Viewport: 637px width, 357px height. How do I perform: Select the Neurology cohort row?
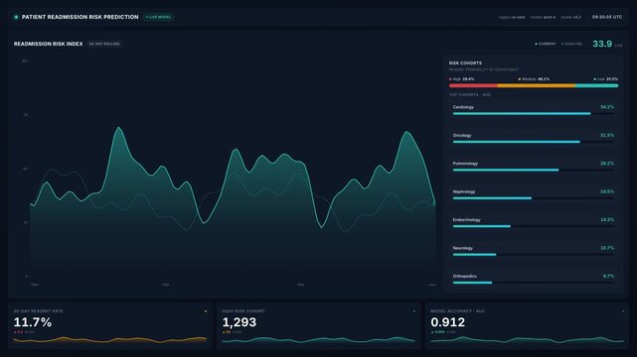tap(534, 251)
